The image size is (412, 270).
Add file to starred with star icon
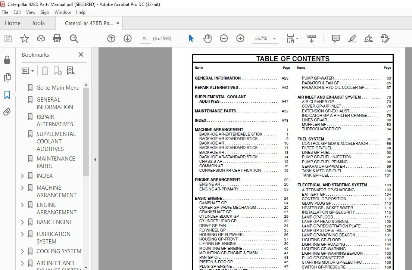[24, 38]
